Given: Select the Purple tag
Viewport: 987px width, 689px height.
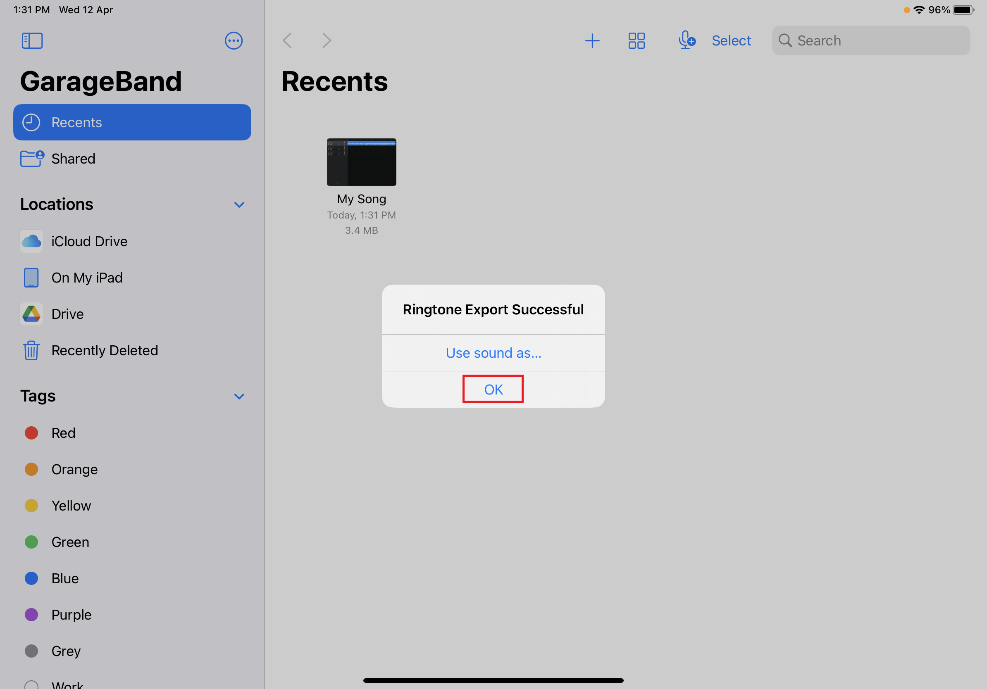Looking at the screenshot, I should click(x=132, y=615).
